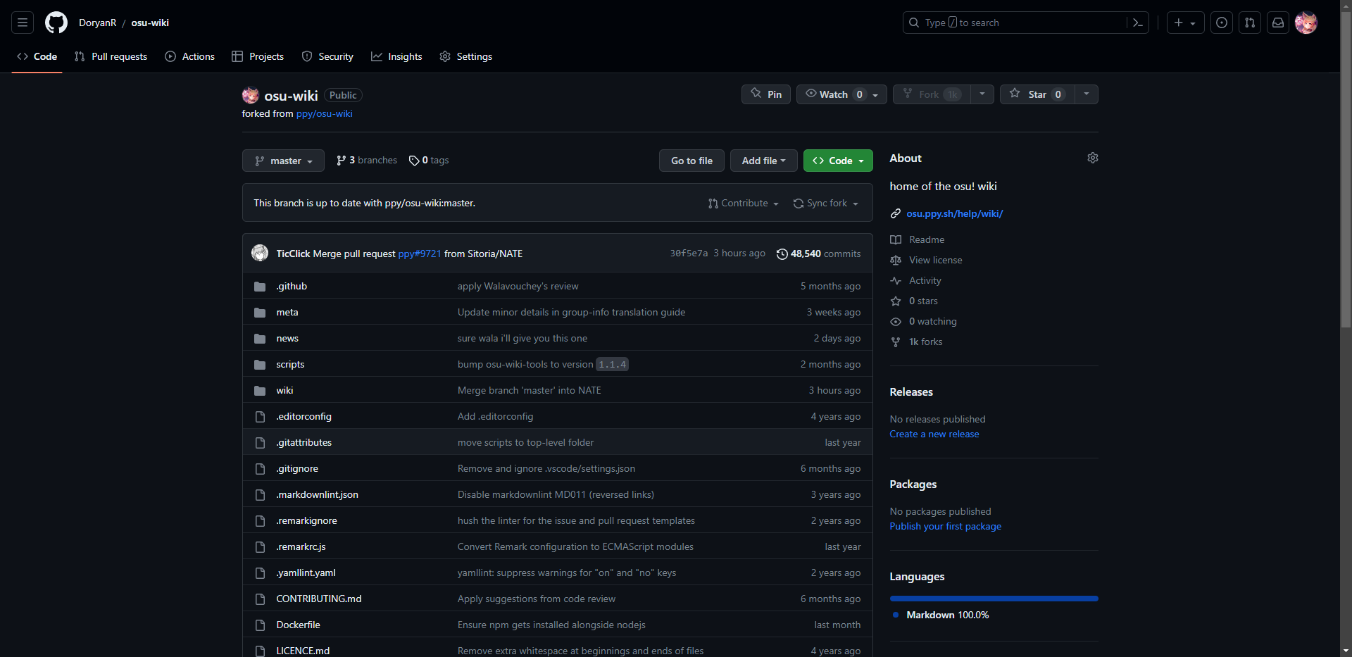Open the meta folder

[287, 313]
